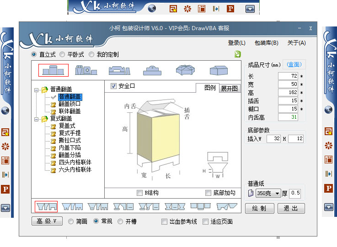Click the globe icon in left vertical toolbar
337x247 pixels.
tap(5, 110)
